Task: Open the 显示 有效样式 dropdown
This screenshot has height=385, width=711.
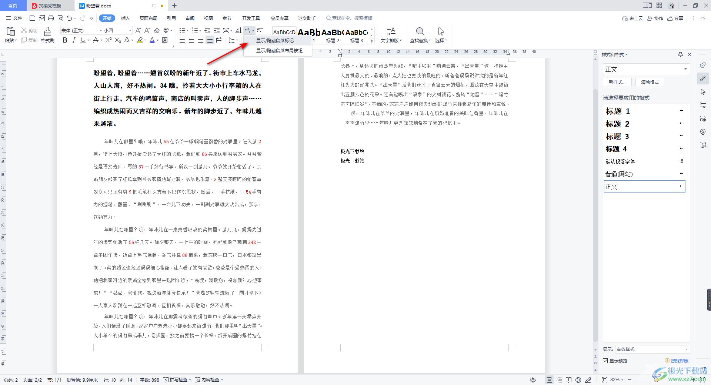Action: [x=652, y=349]
